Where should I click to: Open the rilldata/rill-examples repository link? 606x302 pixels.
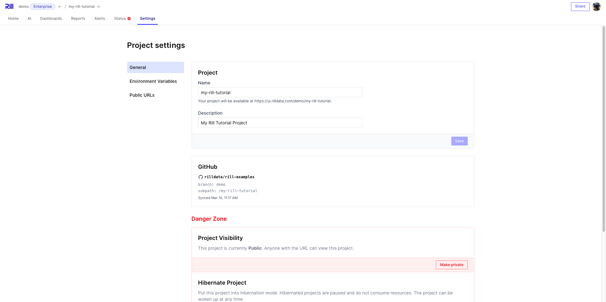[229, 177]
